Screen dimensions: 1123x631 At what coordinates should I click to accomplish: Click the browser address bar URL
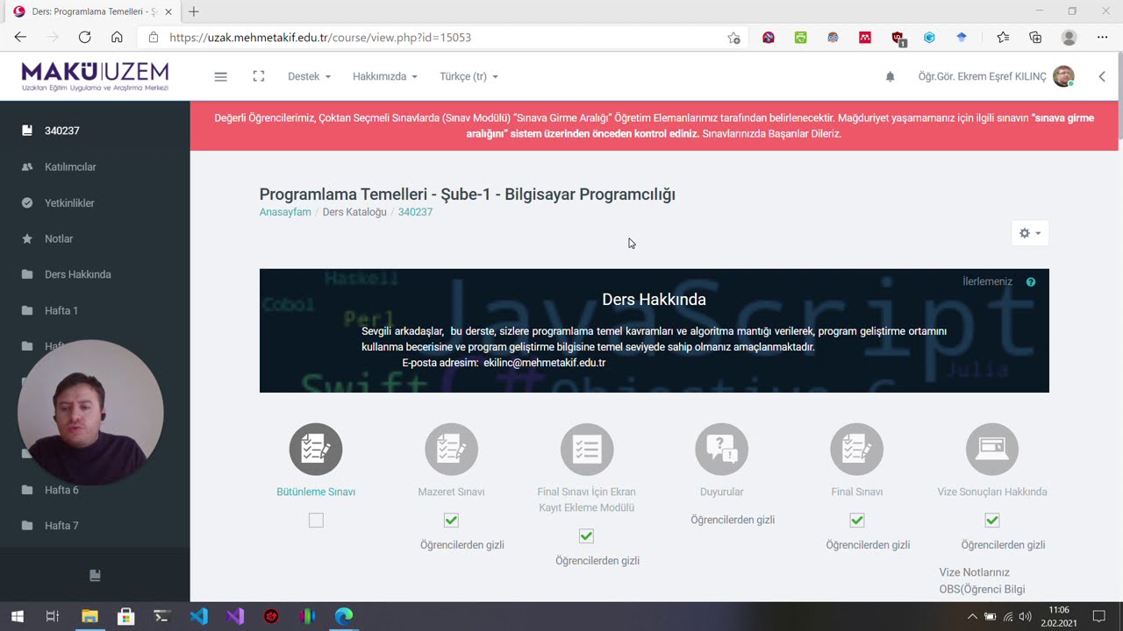pyautogui.click(x=320, y=38)
